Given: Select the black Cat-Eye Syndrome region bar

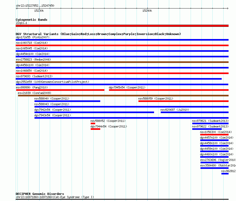Looking at the screenshot, I should pyautogui.click(x=122, y=199).
